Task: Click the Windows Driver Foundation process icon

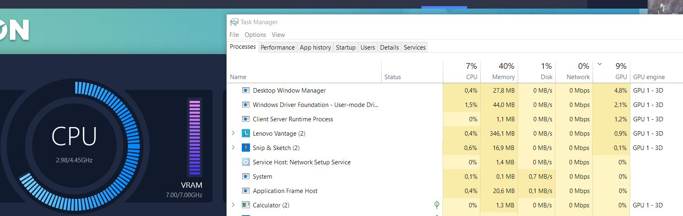Action: 246,105
